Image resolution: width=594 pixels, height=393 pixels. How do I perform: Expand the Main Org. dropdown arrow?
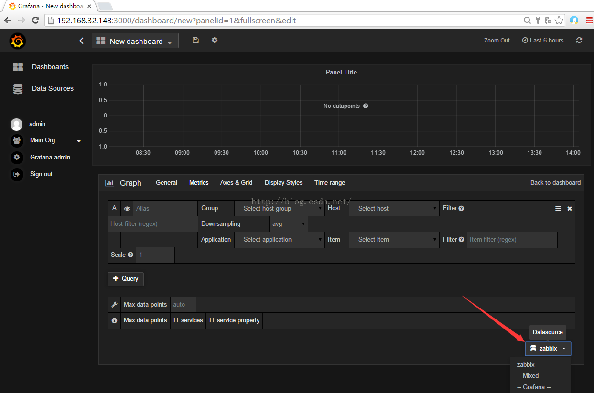tap(79, 141)
